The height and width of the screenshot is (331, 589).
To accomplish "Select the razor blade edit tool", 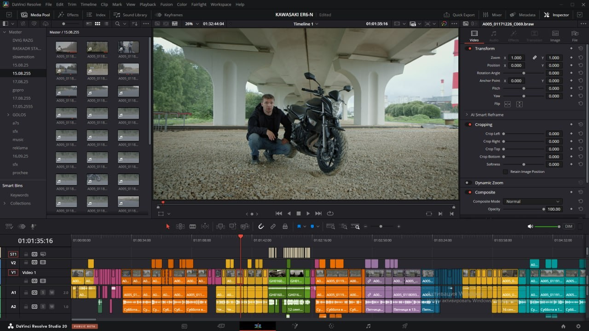I will point(193,227).
